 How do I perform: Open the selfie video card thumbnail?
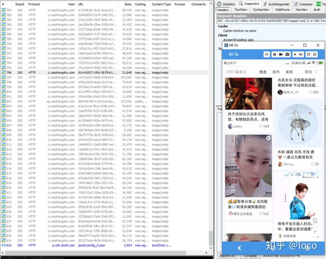point(248,166)
